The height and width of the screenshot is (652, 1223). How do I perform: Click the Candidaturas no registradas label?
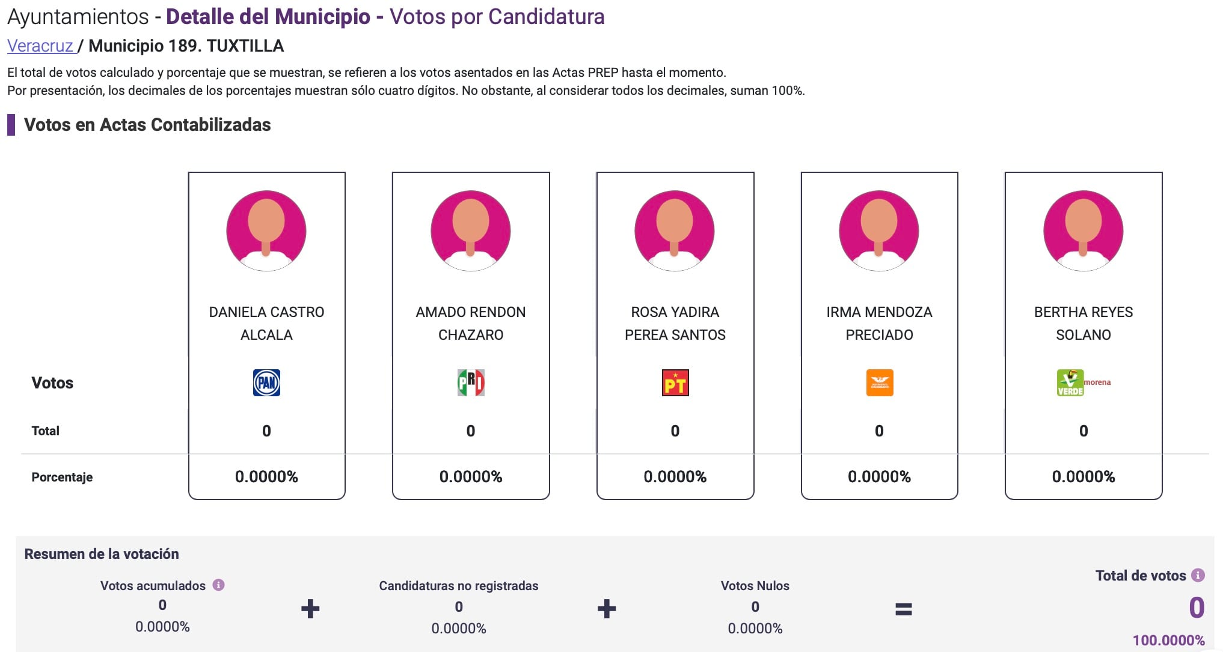pyautogui.click(x=459, y=586)
